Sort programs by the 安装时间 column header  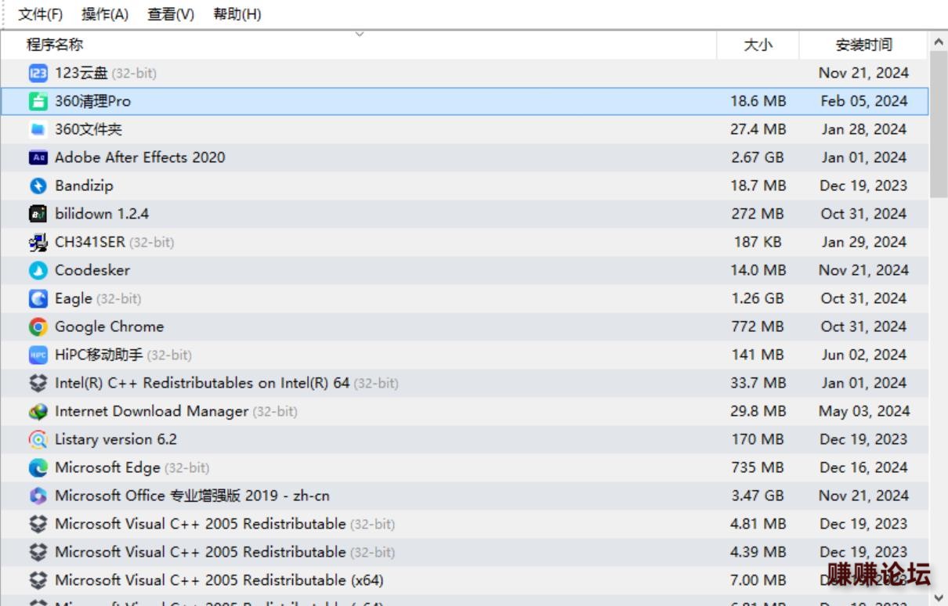click(x=863, y=45)
